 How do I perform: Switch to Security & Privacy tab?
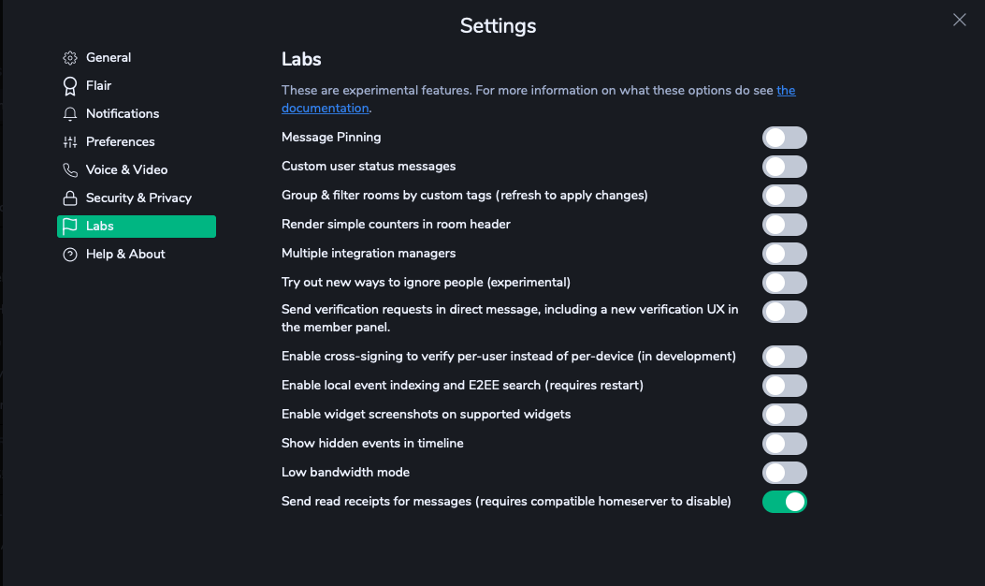click(x=138, y=198)
